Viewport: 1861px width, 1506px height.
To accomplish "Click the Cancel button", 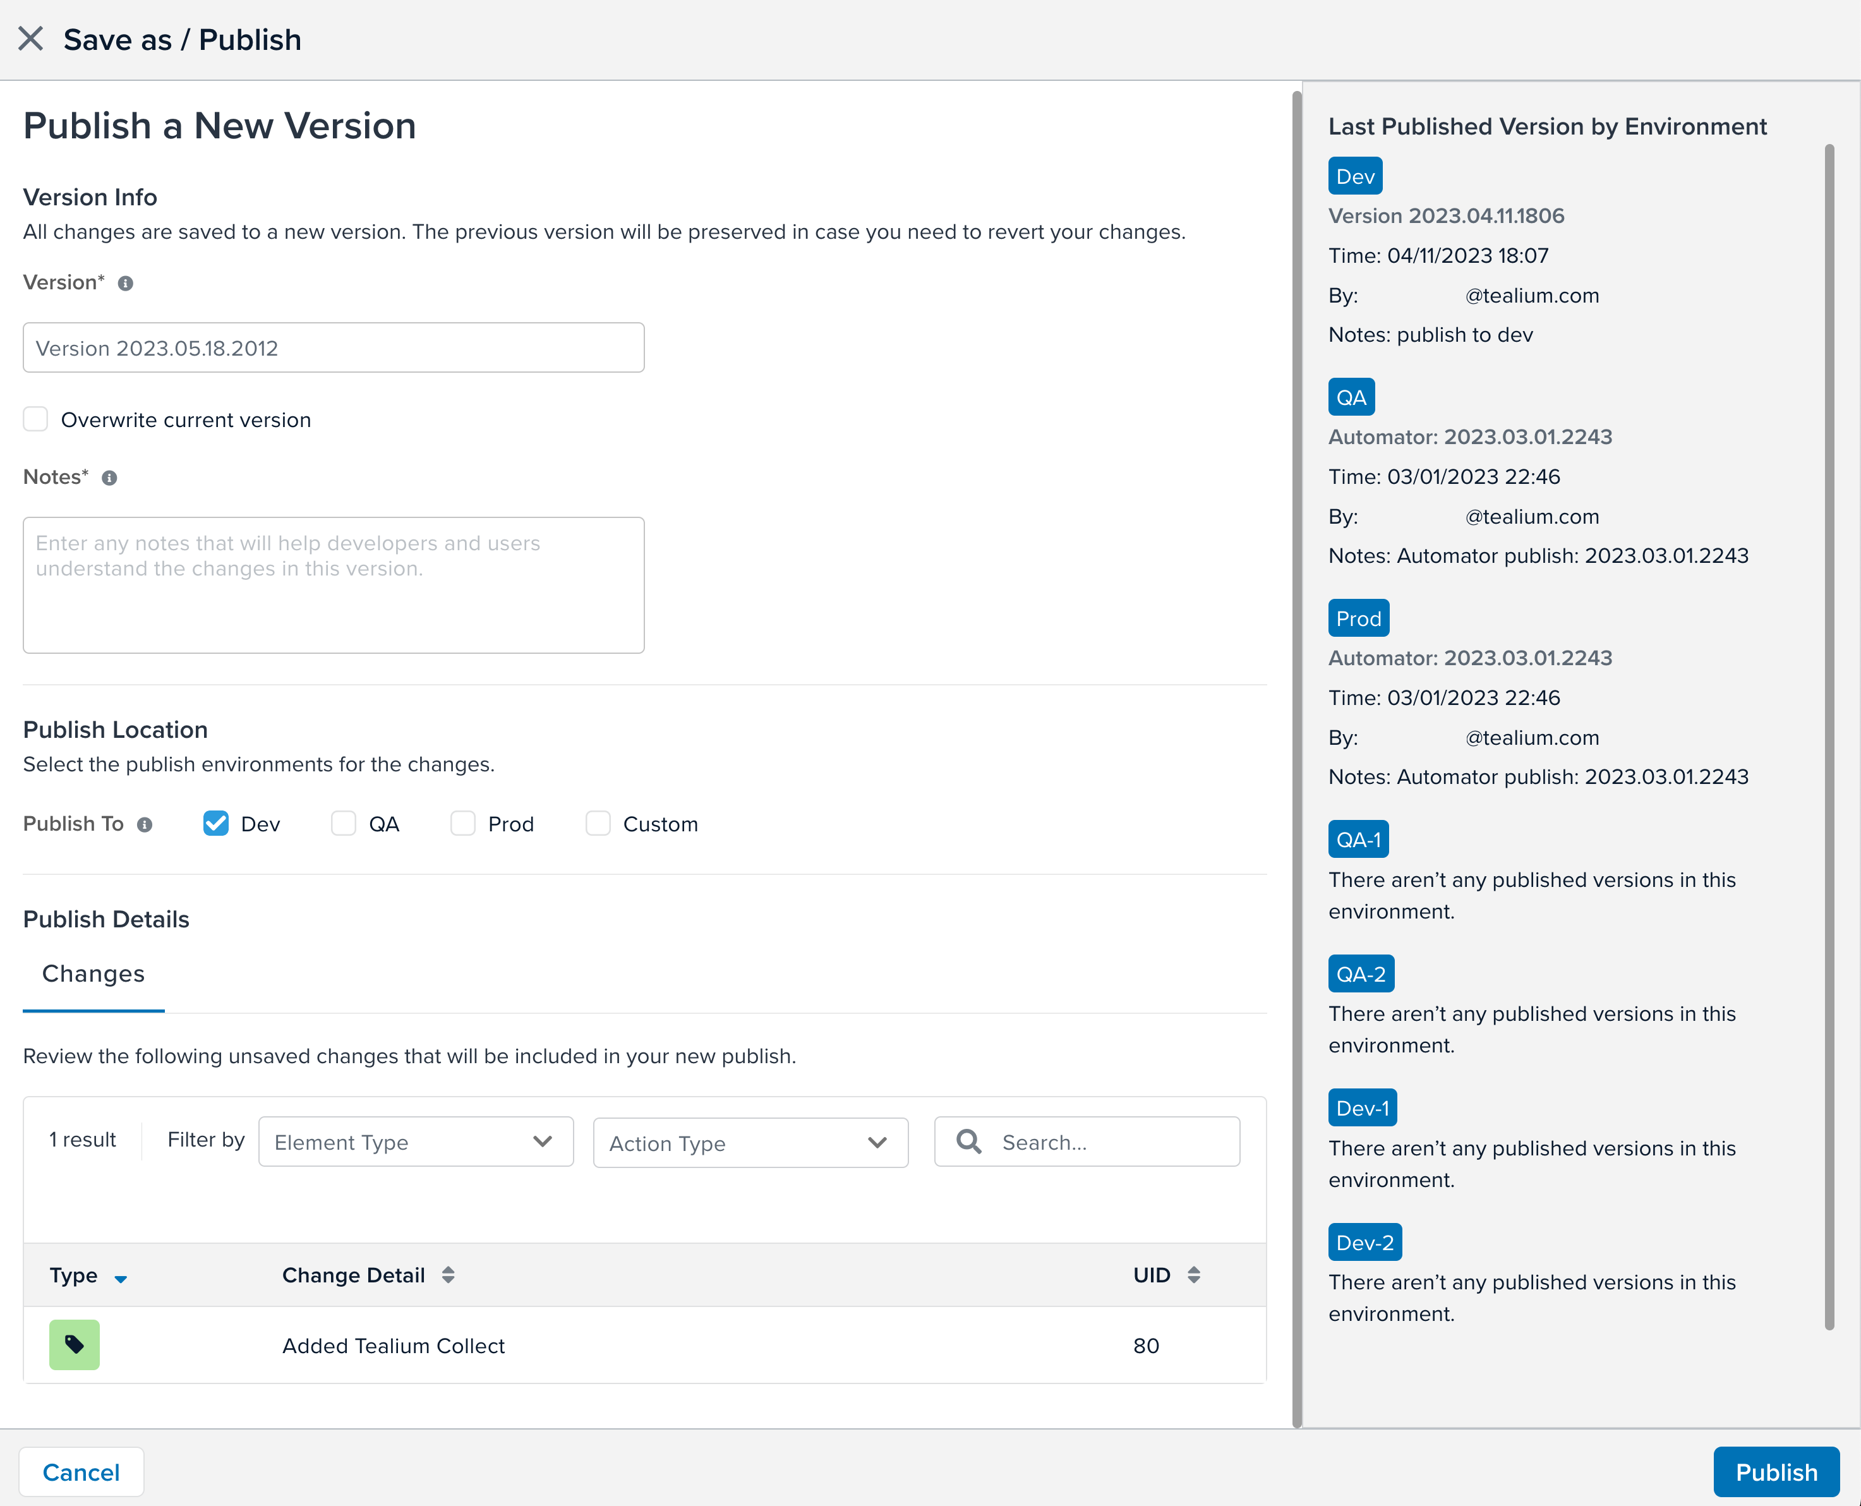I will 81,1472.
